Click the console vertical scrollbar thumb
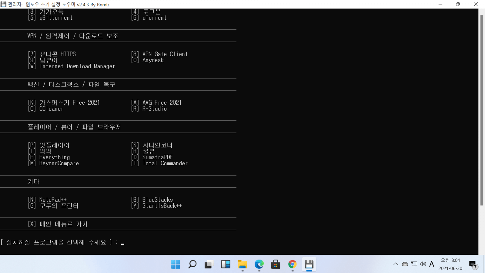The height and width of the screenshot is (273, 485). [x=482, y=110]
